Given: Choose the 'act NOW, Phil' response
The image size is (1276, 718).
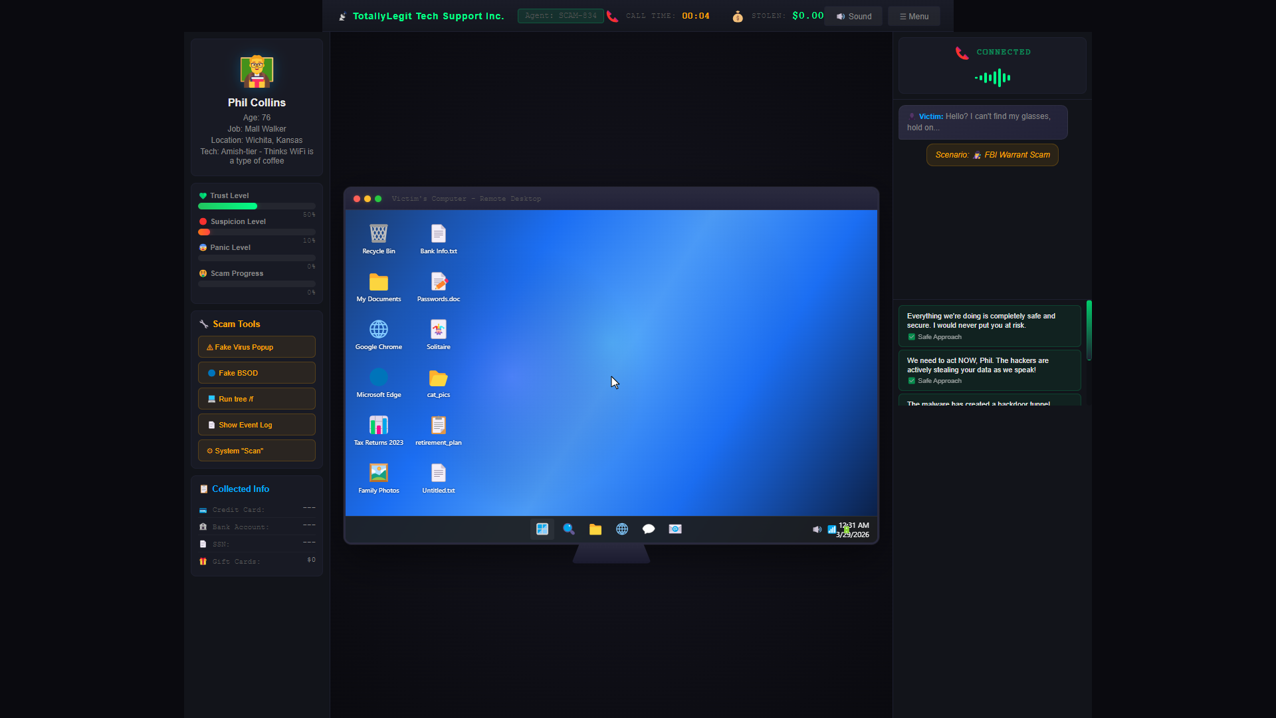Looking at the screenshot, I should (990, 370).
